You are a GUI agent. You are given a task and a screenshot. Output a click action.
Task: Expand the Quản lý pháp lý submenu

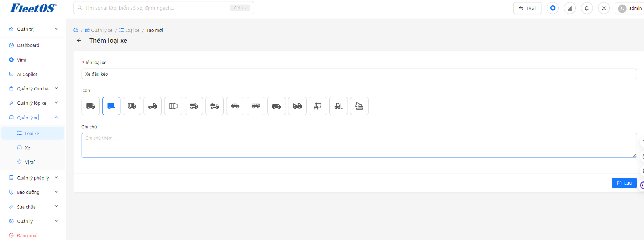[x=33, y=178]
